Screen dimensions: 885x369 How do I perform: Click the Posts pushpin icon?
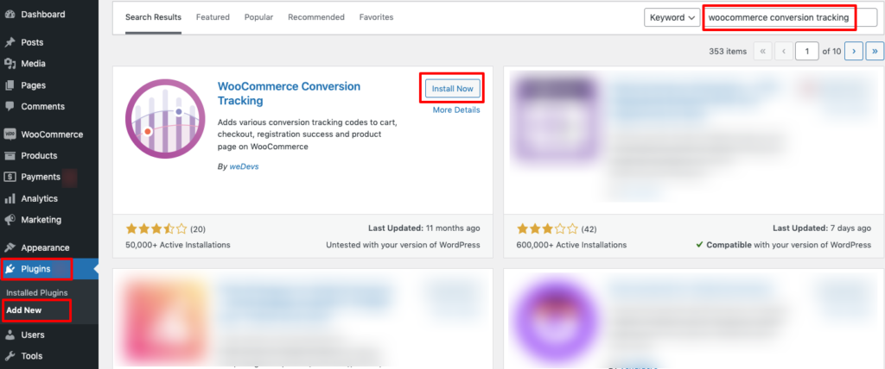click(10, 42)
